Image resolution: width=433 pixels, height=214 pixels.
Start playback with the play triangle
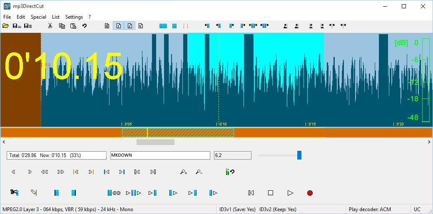pos(290,193)
